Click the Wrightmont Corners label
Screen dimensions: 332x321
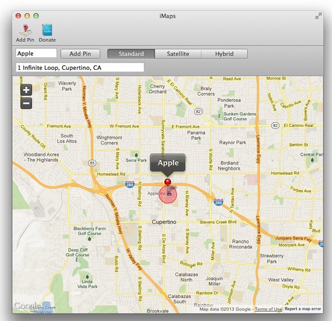coord(110,140)
